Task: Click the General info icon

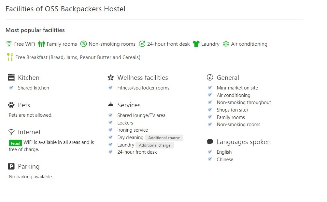Action: 210,78
